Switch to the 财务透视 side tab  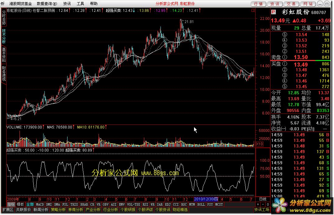[x=4, y=73]
